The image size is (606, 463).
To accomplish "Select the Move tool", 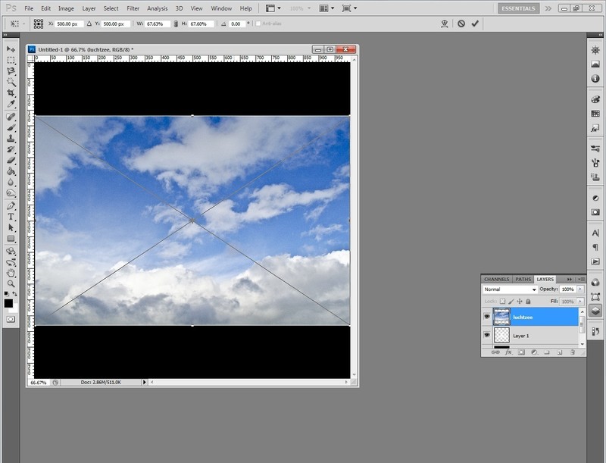I will tap(11, 48).
